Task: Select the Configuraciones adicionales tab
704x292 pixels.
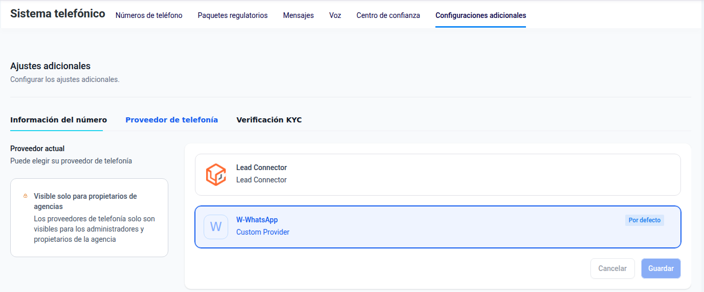Action: [x=481, y=15]
